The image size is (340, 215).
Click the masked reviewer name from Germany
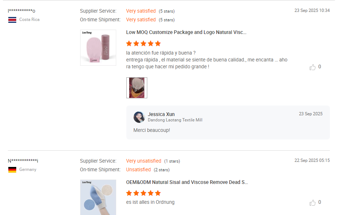[x=23, y=161]
